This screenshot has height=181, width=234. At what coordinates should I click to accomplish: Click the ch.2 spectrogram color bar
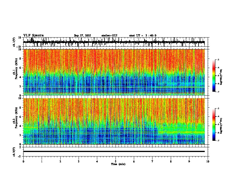[214, 125]
